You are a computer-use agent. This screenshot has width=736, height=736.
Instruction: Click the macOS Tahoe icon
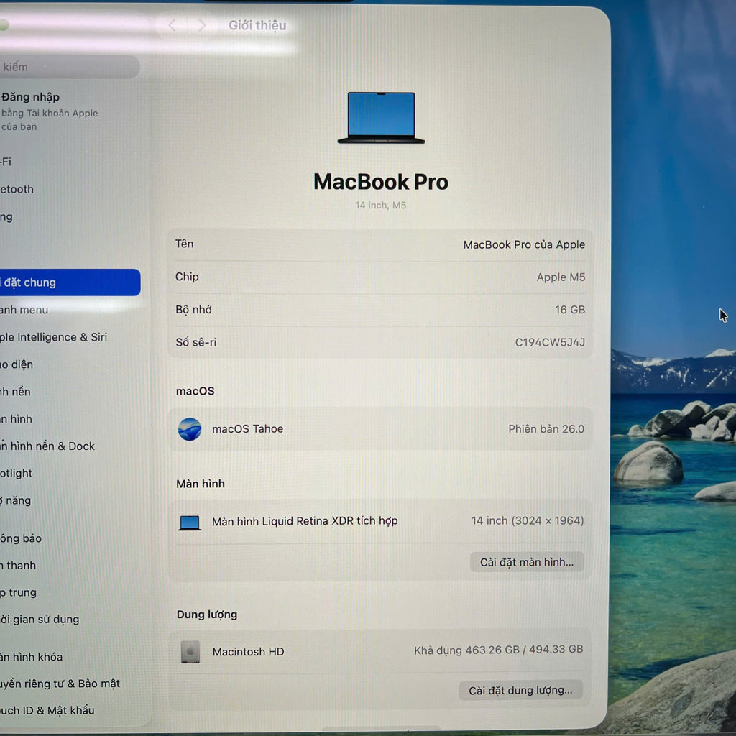pyautogui.click(x=190, y=429)
